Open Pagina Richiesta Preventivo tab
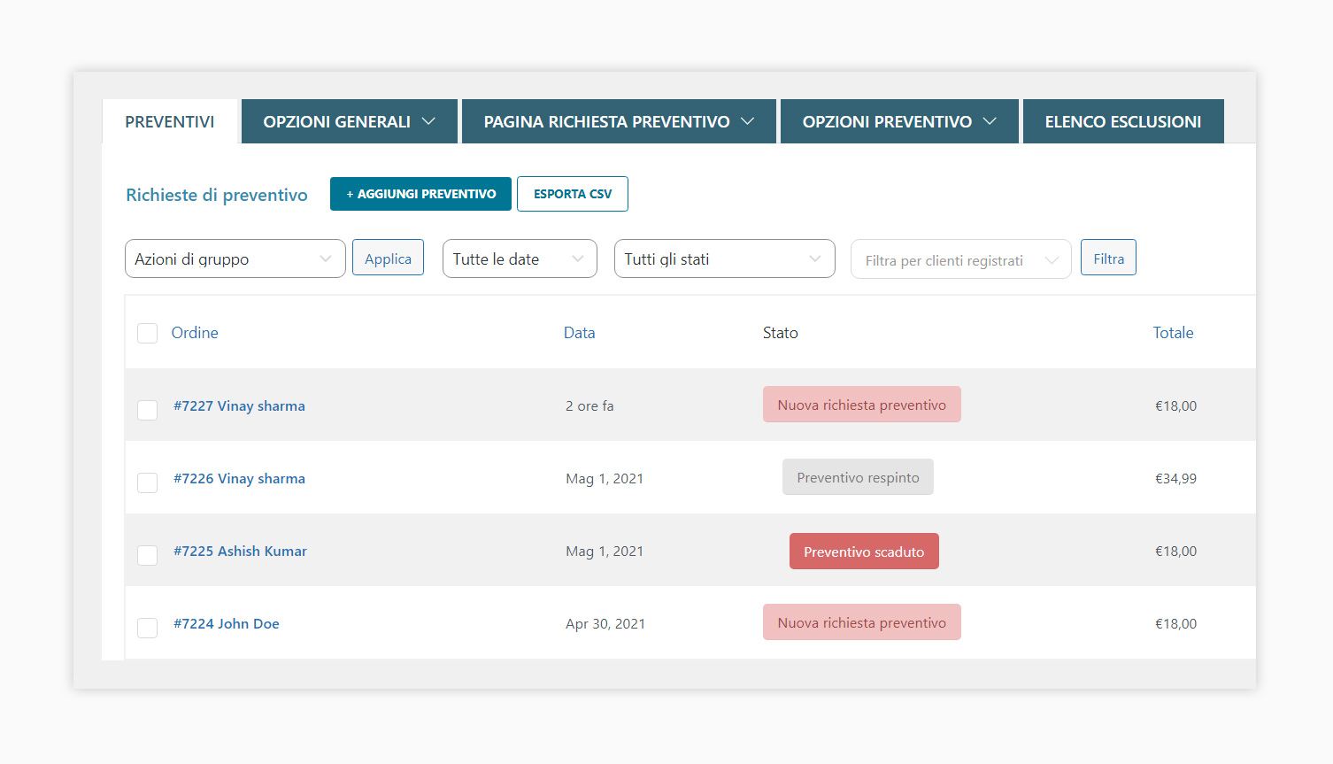The width and height of the screenshot is (1333, 764). point(618,121)
